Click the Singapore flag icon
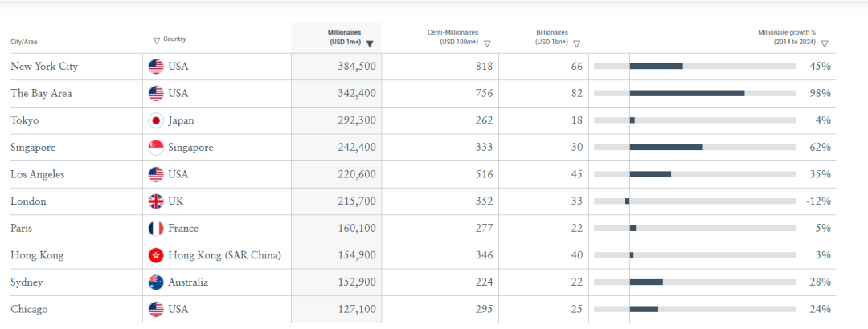868x329 pixels. click(x=156, y=148)
